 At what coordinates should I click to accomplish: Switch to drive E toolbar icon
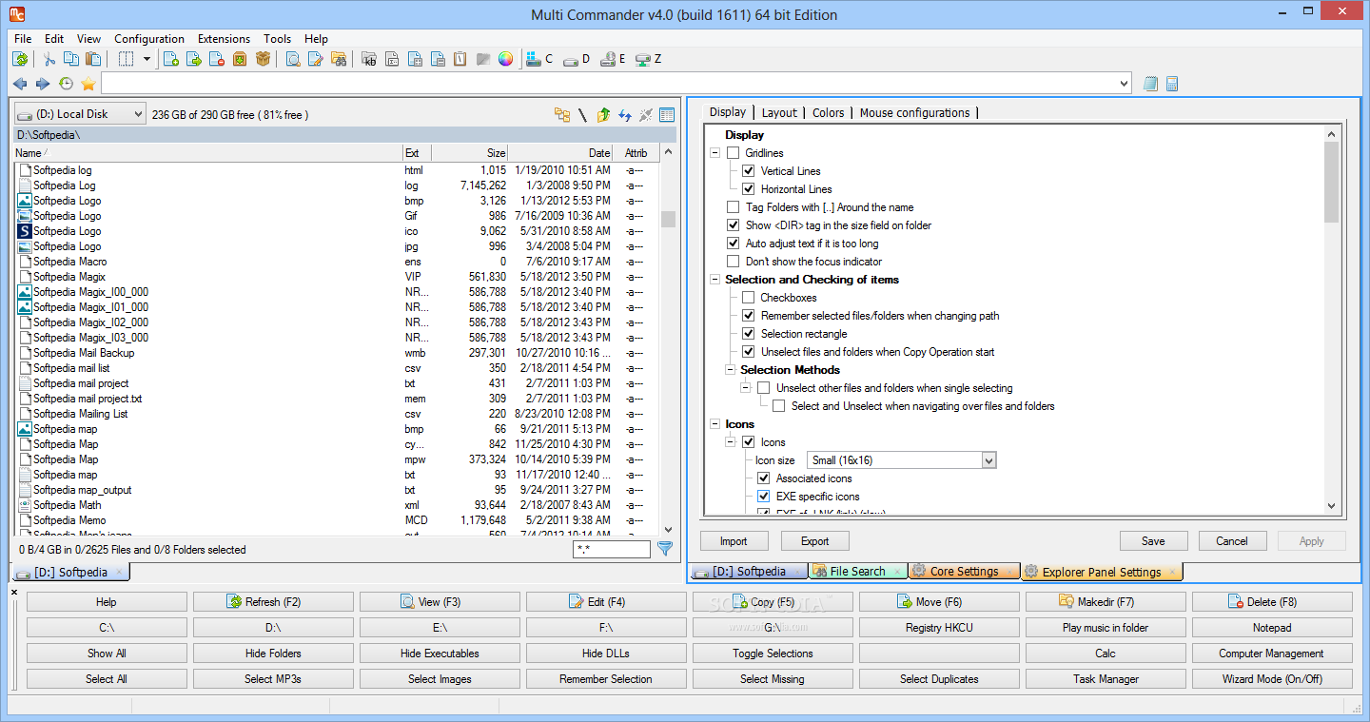pos(612,59)
